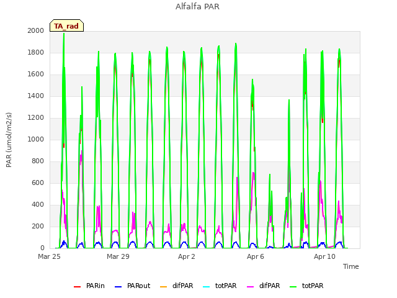This screenshot has height=298, width=397.
Task: Click the 600 y-axis tick label
Action: pos(38,183)
